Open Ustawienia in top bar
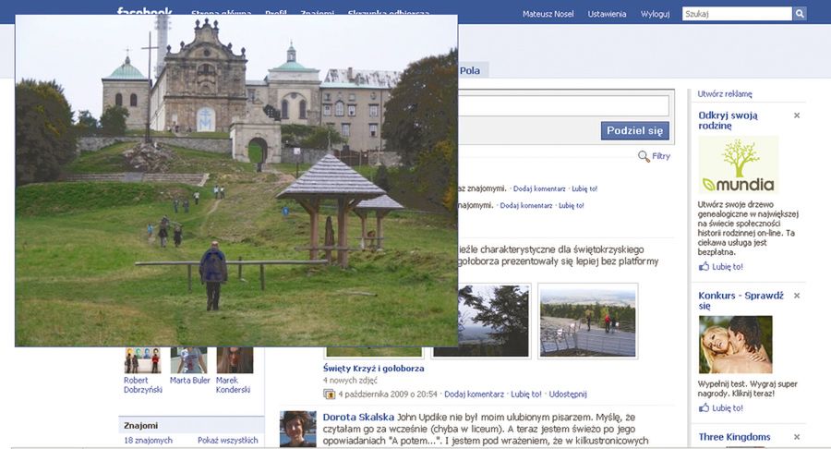Viewport: 831px width, 449px height. click(607, 14)
